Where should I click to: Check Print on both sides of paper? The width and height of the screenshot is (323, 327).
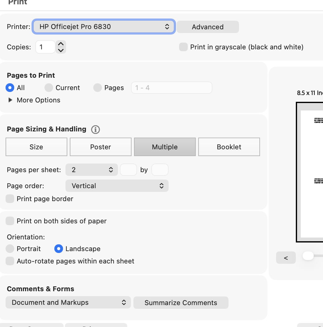(10, 221)
